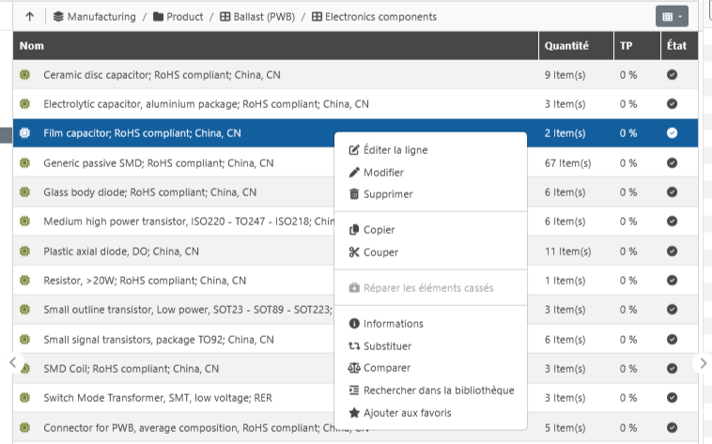Click the chip icon of Ceramic disc capacitor

click(x=25, y=75)
